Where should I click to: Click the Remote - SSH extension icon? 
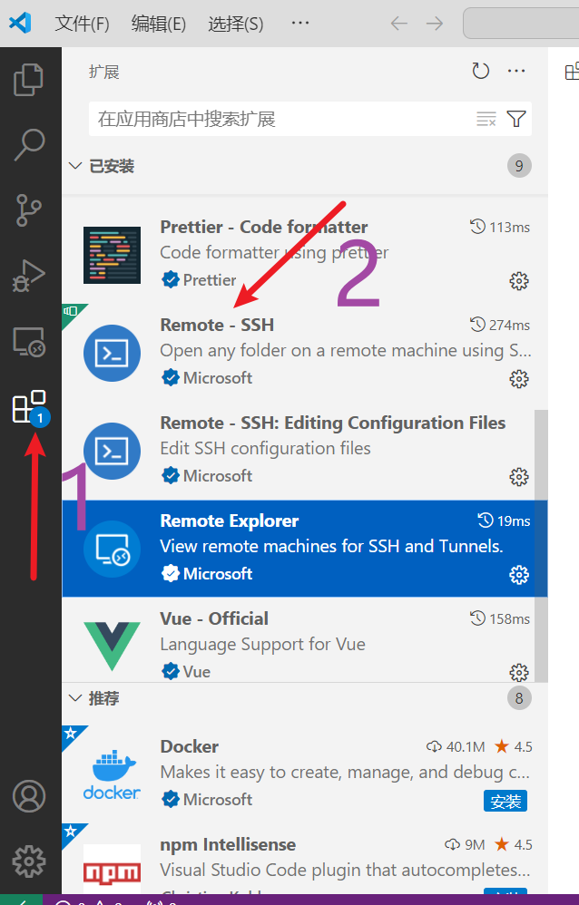pyautogui.click(x=113, y=354)
